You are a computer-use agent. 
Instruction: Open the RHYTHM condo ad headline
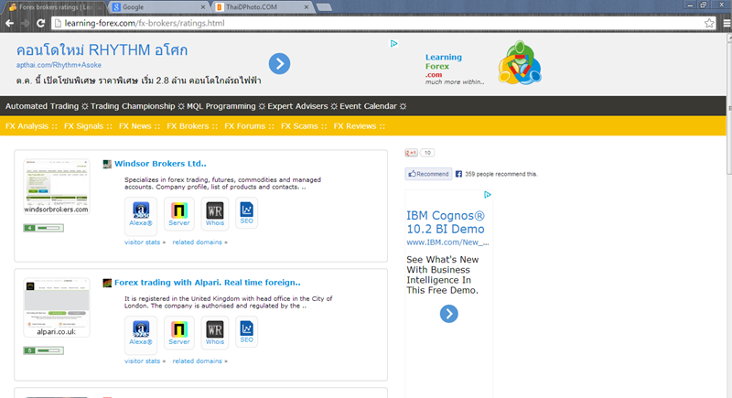[x=102, y=50]
